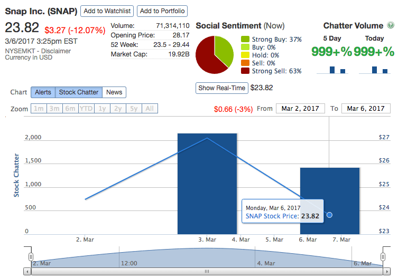This screenshot has width=398, height=278.
Task: Toggle the News chart tab
Action: 114,92
